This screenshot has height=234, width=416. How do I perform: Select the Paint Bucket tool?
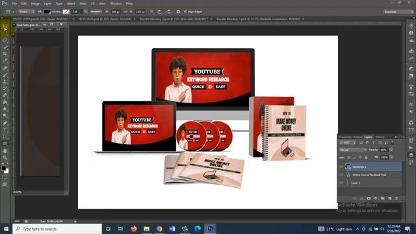coord(5,102)
